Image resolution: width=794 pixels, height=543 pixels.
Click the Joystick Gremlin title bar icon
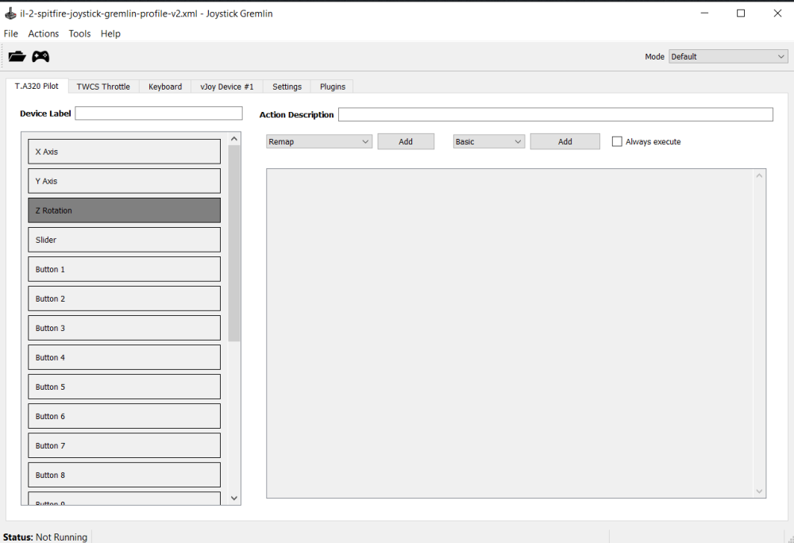(10, 13)
